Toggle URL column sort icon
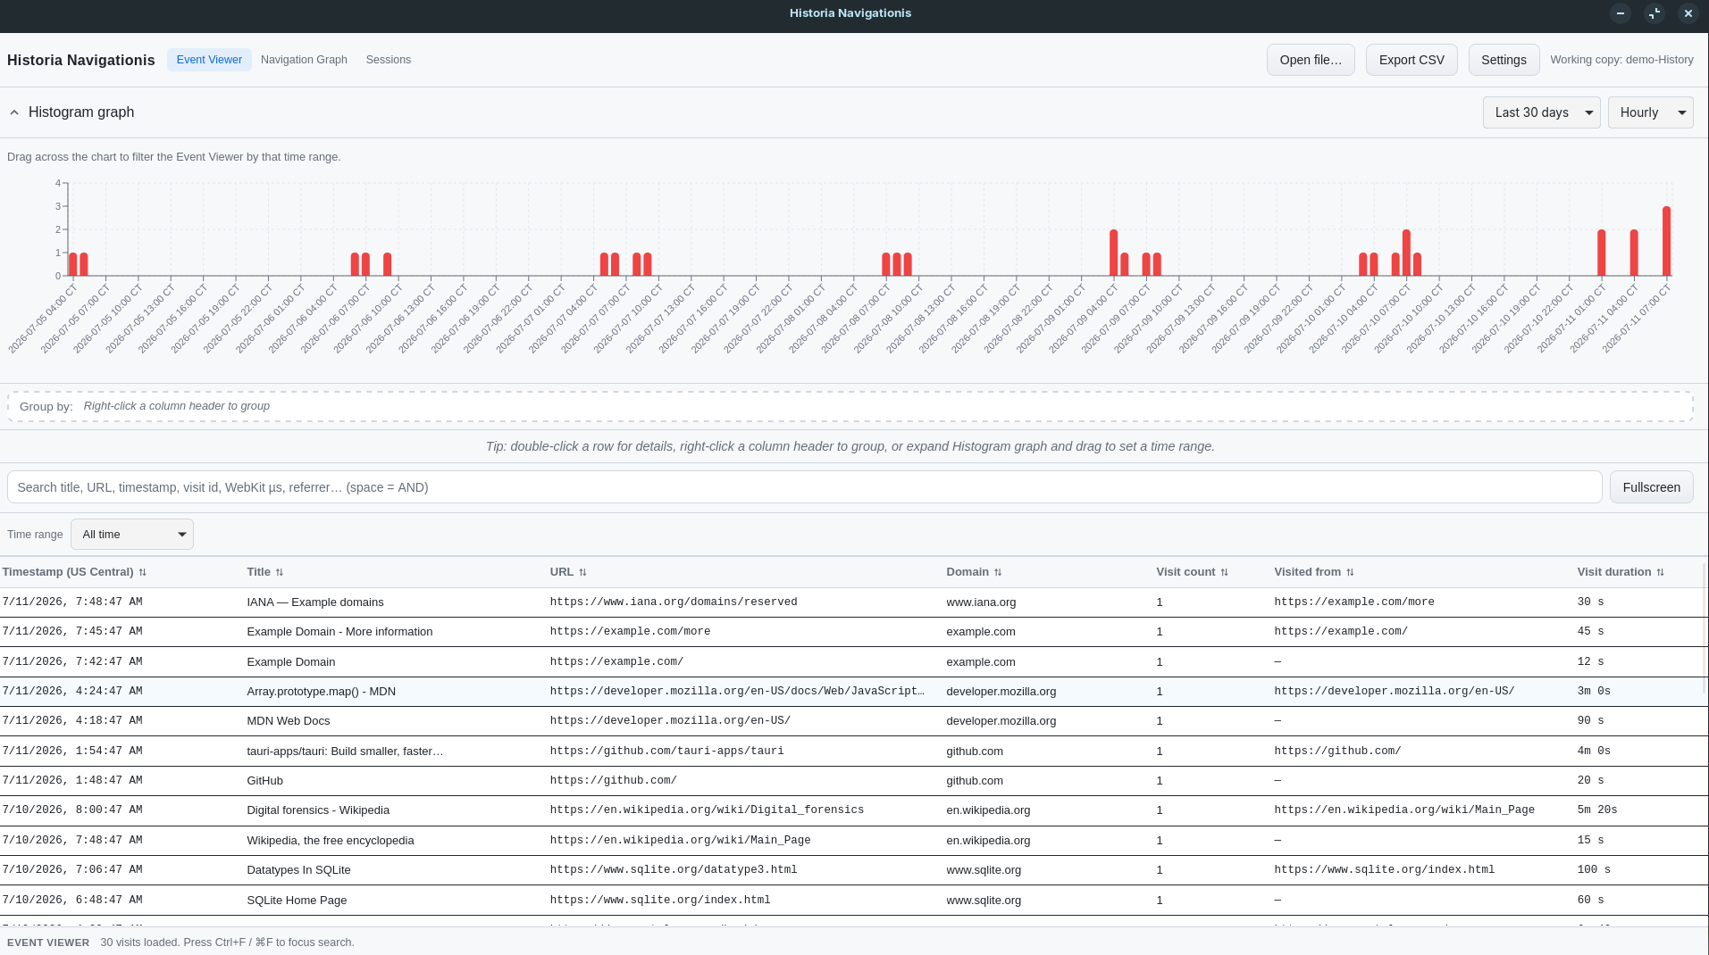Image resolution: width=1709 pixels, height=955 pixels. click(582, 572)
